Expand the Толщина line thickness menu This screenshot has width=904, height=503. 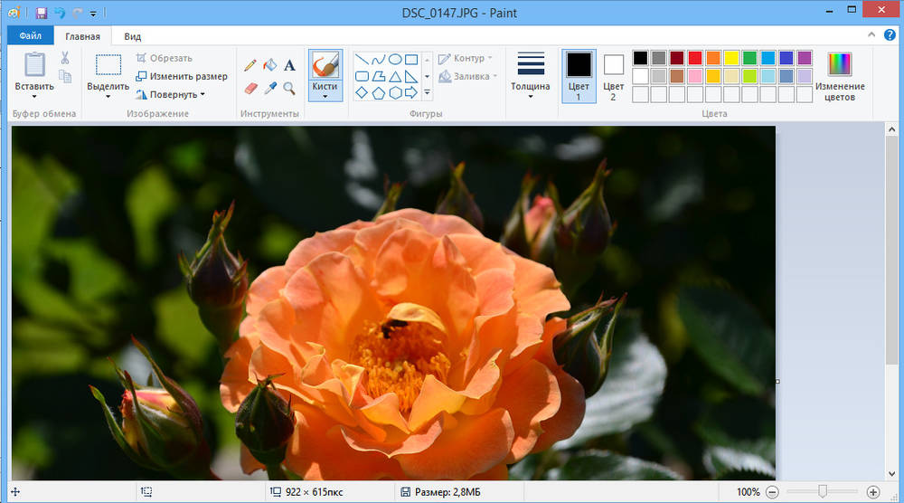pos(531,76)
